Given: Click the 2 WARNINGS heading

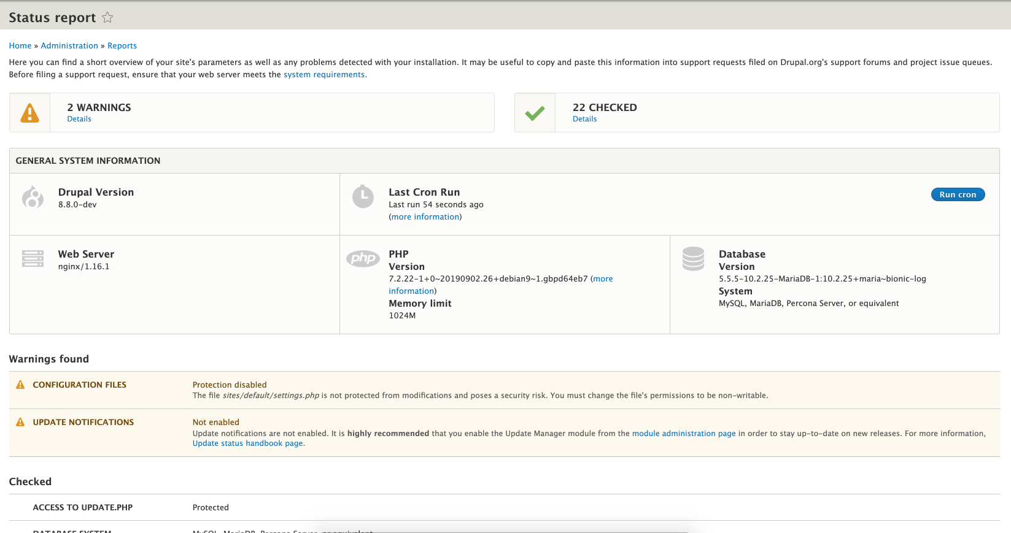Looking at the screenshot, I should (x=99, y=107).
